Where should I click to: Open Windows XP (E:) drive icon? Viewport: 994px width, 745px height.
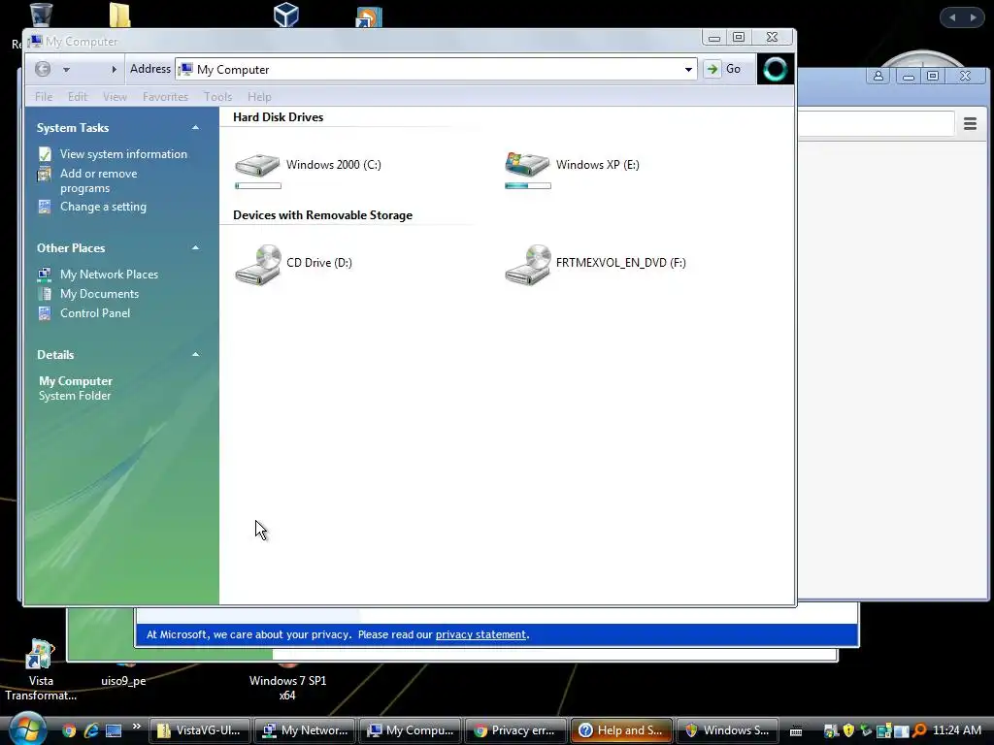click(527, 164)
